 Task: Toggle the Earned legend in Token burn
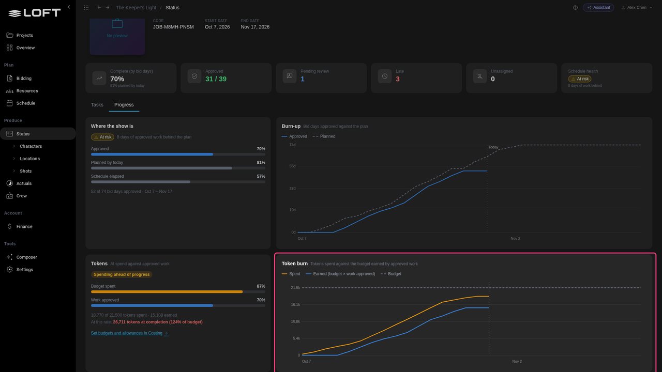340,274
